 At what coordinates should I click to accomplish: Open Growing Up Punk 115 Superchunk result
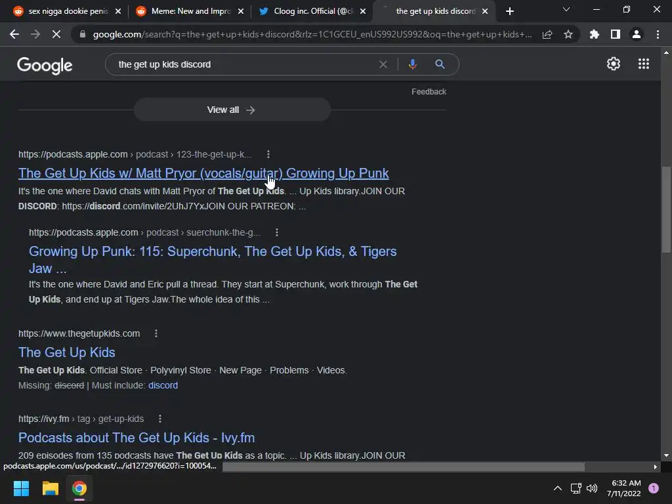click(213, 260)
